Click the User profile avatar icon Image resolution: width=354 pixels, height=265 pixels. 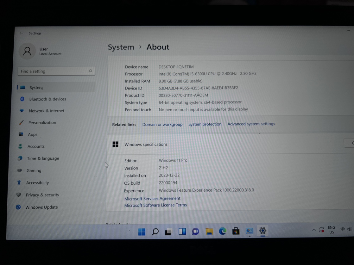[27, 51]
